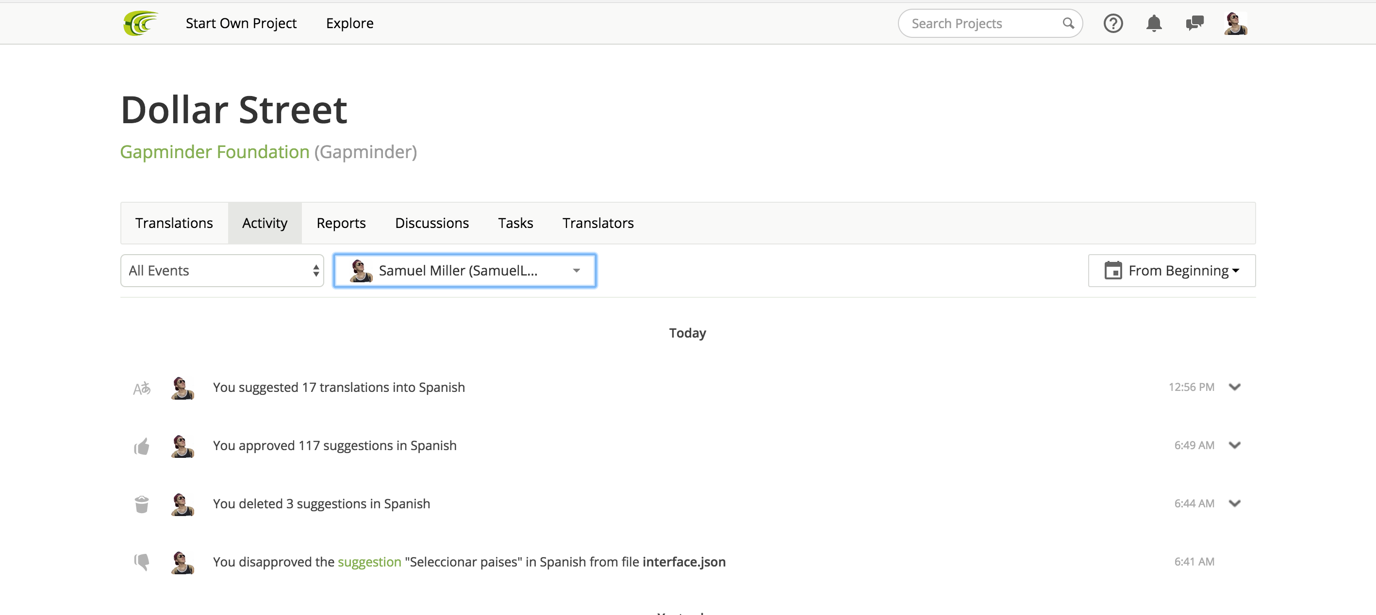Click the Dollar Street project title
The width and height of the screenshot is (1376, 615).
tap(234, 110)
